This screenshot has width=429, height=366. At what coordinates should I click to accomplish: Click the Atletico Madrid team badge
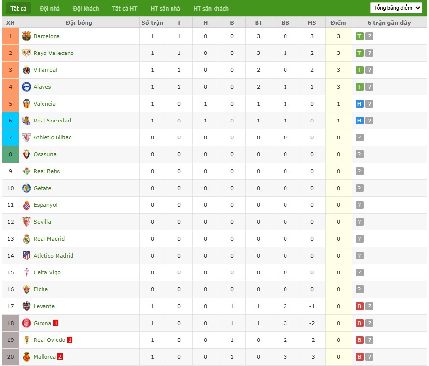27,256
